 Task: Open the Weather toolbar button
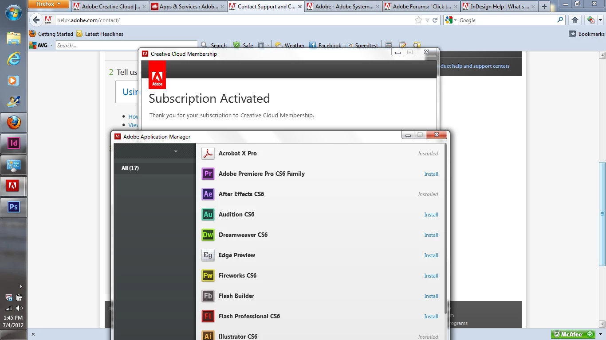point(290,45)
